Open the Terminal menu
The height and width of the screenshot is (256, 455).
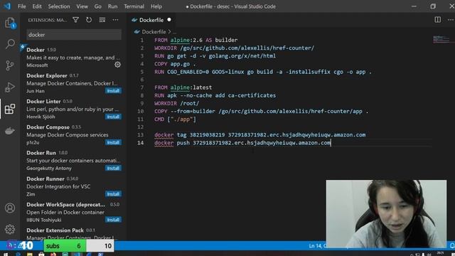[134, 6]
